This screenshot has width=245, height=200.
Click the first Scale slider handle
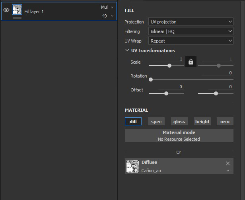coord(169,66)
